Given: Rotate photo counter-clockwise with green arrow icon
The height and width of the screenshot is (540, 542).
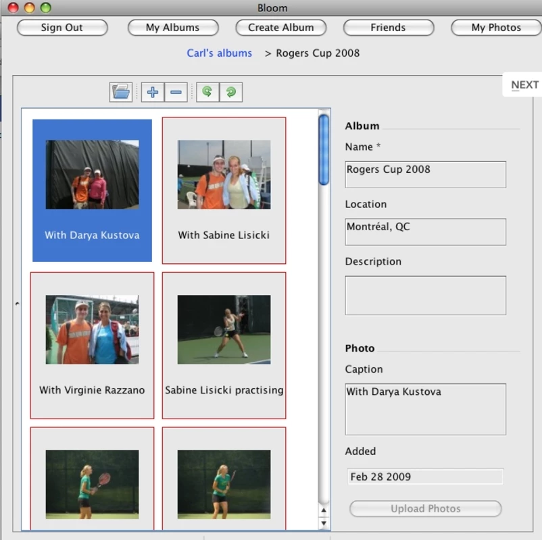Looking at the screenshot, I should click(x=207, y=92).
